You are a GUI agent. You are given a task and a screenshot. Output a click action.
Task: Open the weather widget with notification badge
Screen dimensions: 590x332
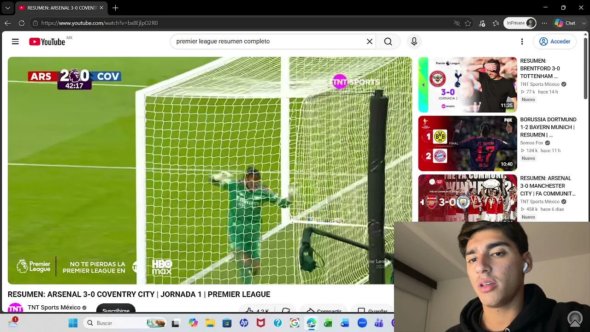click(x=12, y=322)
